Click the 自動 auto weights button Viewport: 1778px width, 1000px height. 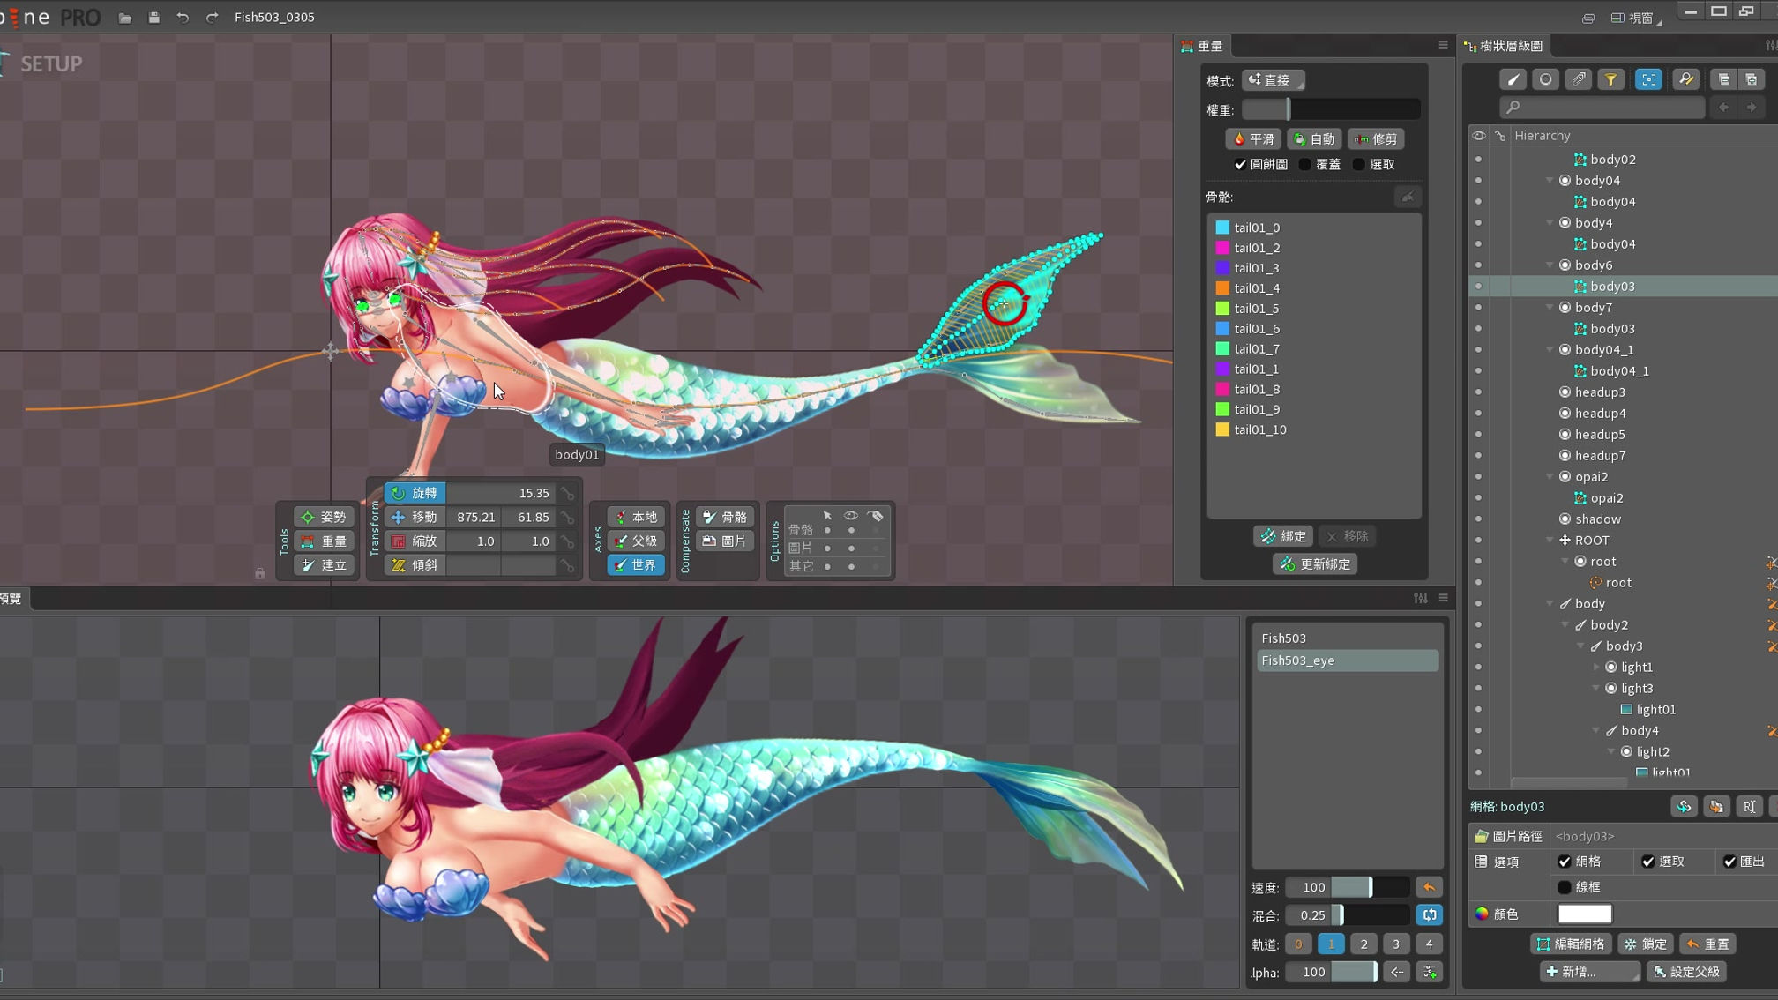(1314, 139)
